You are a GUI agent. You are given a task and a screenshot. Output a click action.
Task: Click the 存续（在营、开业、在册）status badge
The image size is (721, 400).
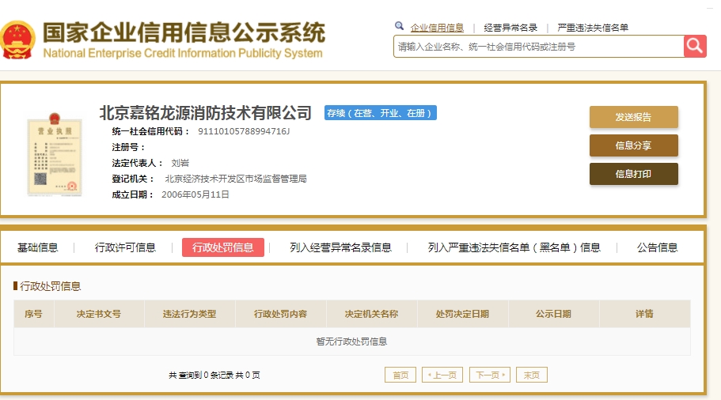pyautogui.click(x=380, y=113)
